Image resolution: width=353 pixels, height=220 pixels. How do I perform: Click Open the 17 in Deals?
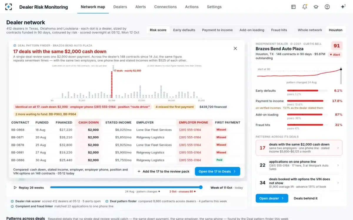[217, 171]
